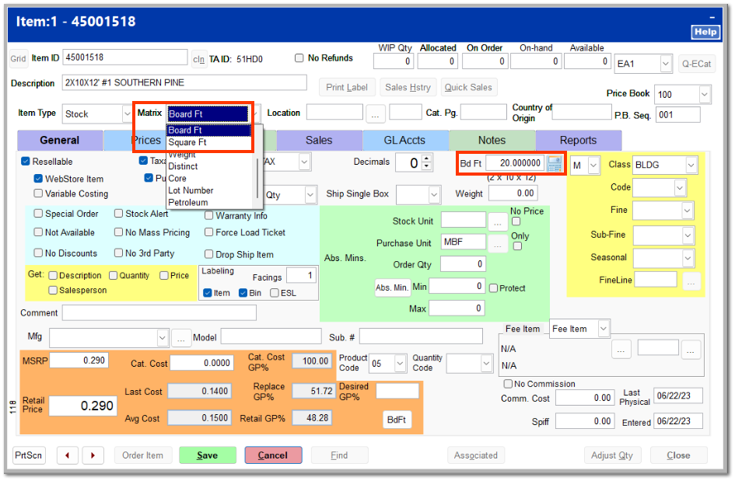Go to previous item with left arrow
The width and height of the screenshot is (735, 481).
pos(68,455)
